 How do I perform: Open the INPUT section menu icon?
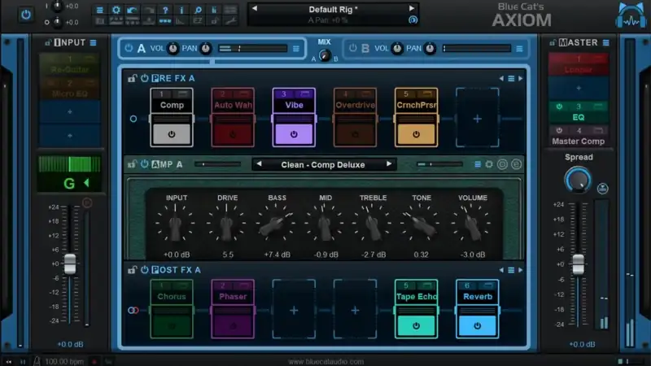tap(93, 43)
